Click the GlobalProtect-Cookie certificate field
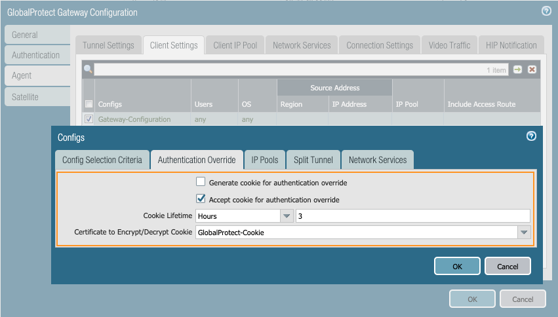 coord(357,233)
